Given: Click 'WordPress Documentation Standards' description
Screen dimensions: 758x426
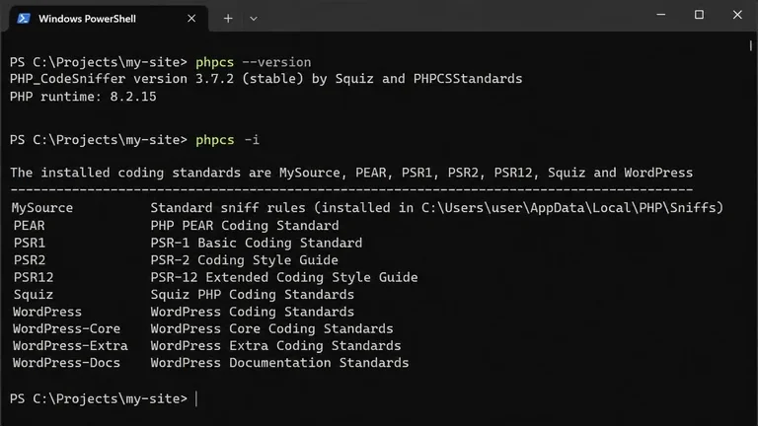Looking at the screenshot, I should tap(279, 363).
